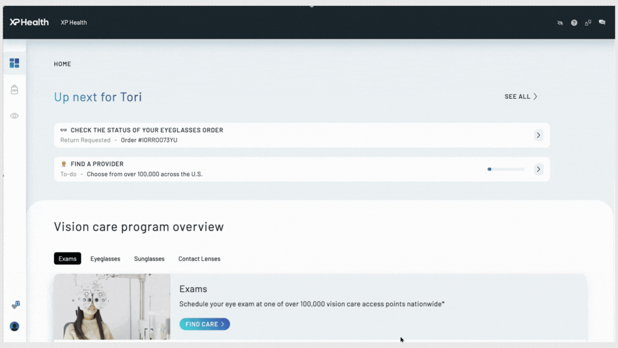This screenshot has width=618, height=348.
Task: Click the Find a Provider progress bar
Action: pyautogui.click(x=506, y=169)
